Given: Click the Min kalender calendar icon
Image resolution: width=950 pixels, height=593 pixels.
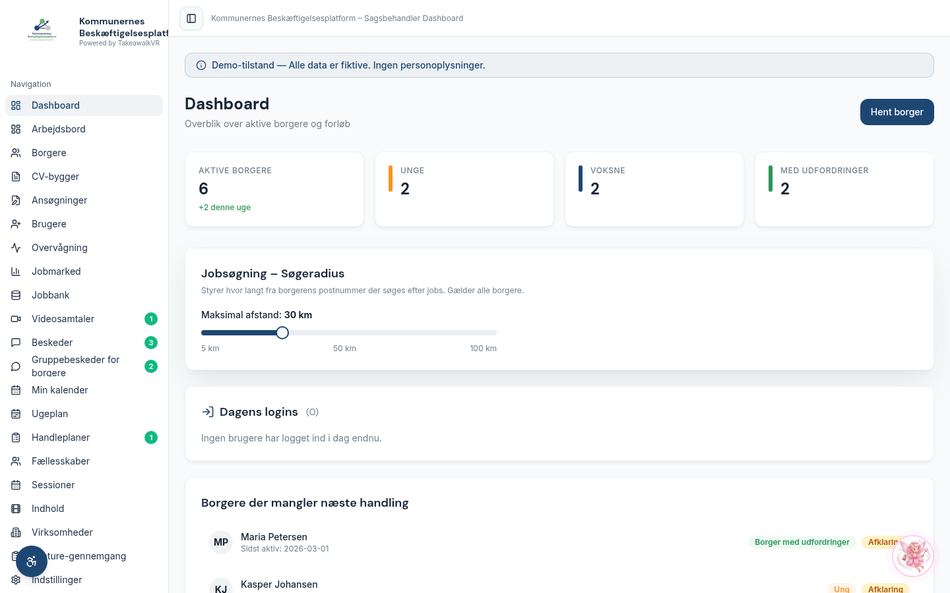Looking at the screenshot, I should [x=16, y=390].
